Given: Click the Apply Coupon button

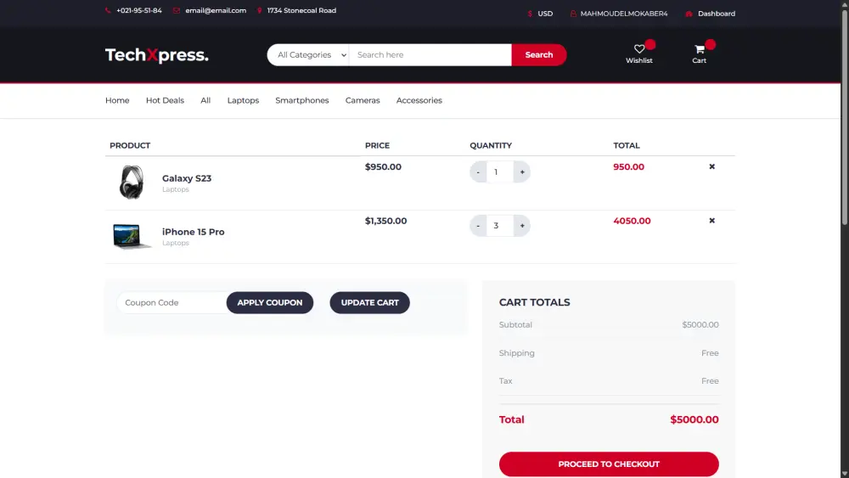Looking at the screenshot, I should point(270,302).
